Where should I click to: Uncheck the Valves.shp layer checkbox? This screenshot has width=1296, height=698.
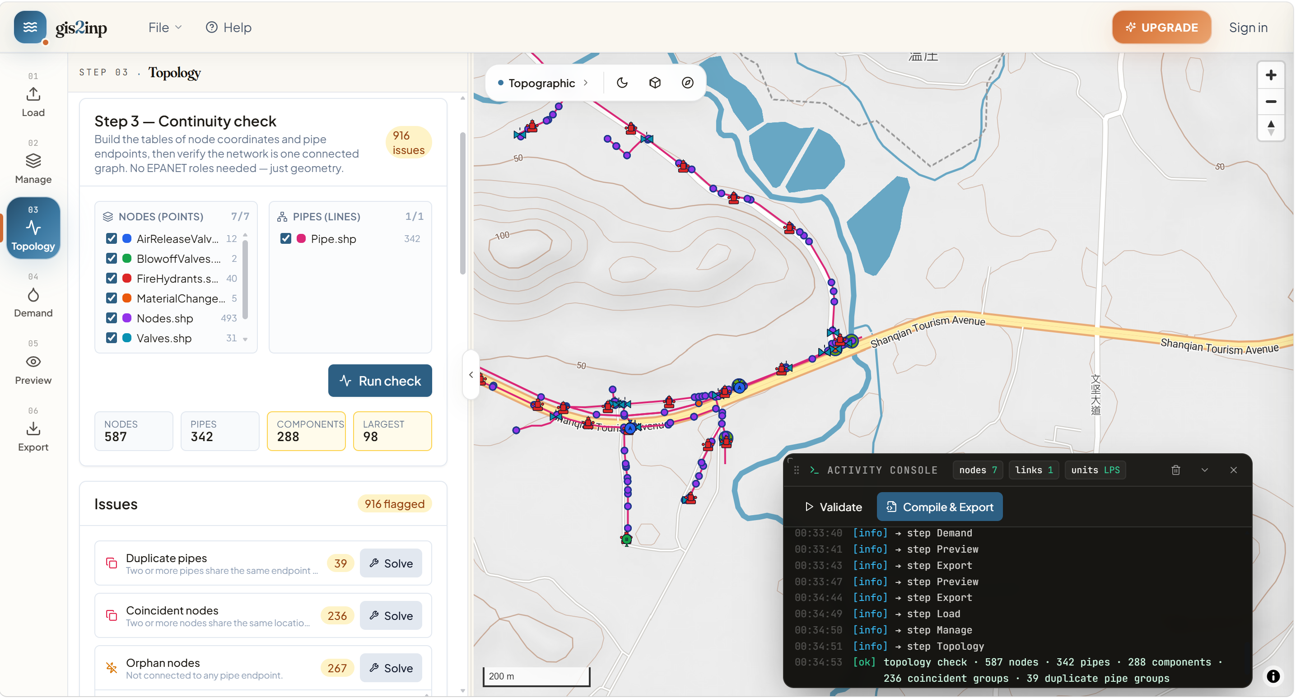click(x=112, y=338)
